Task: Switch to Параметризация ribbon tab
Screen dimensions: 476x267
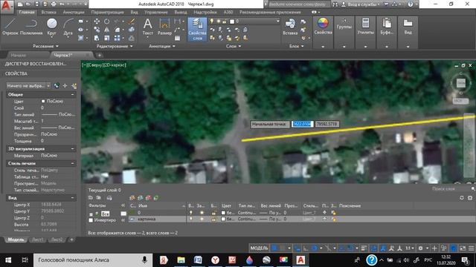Action: coord(107,12)
